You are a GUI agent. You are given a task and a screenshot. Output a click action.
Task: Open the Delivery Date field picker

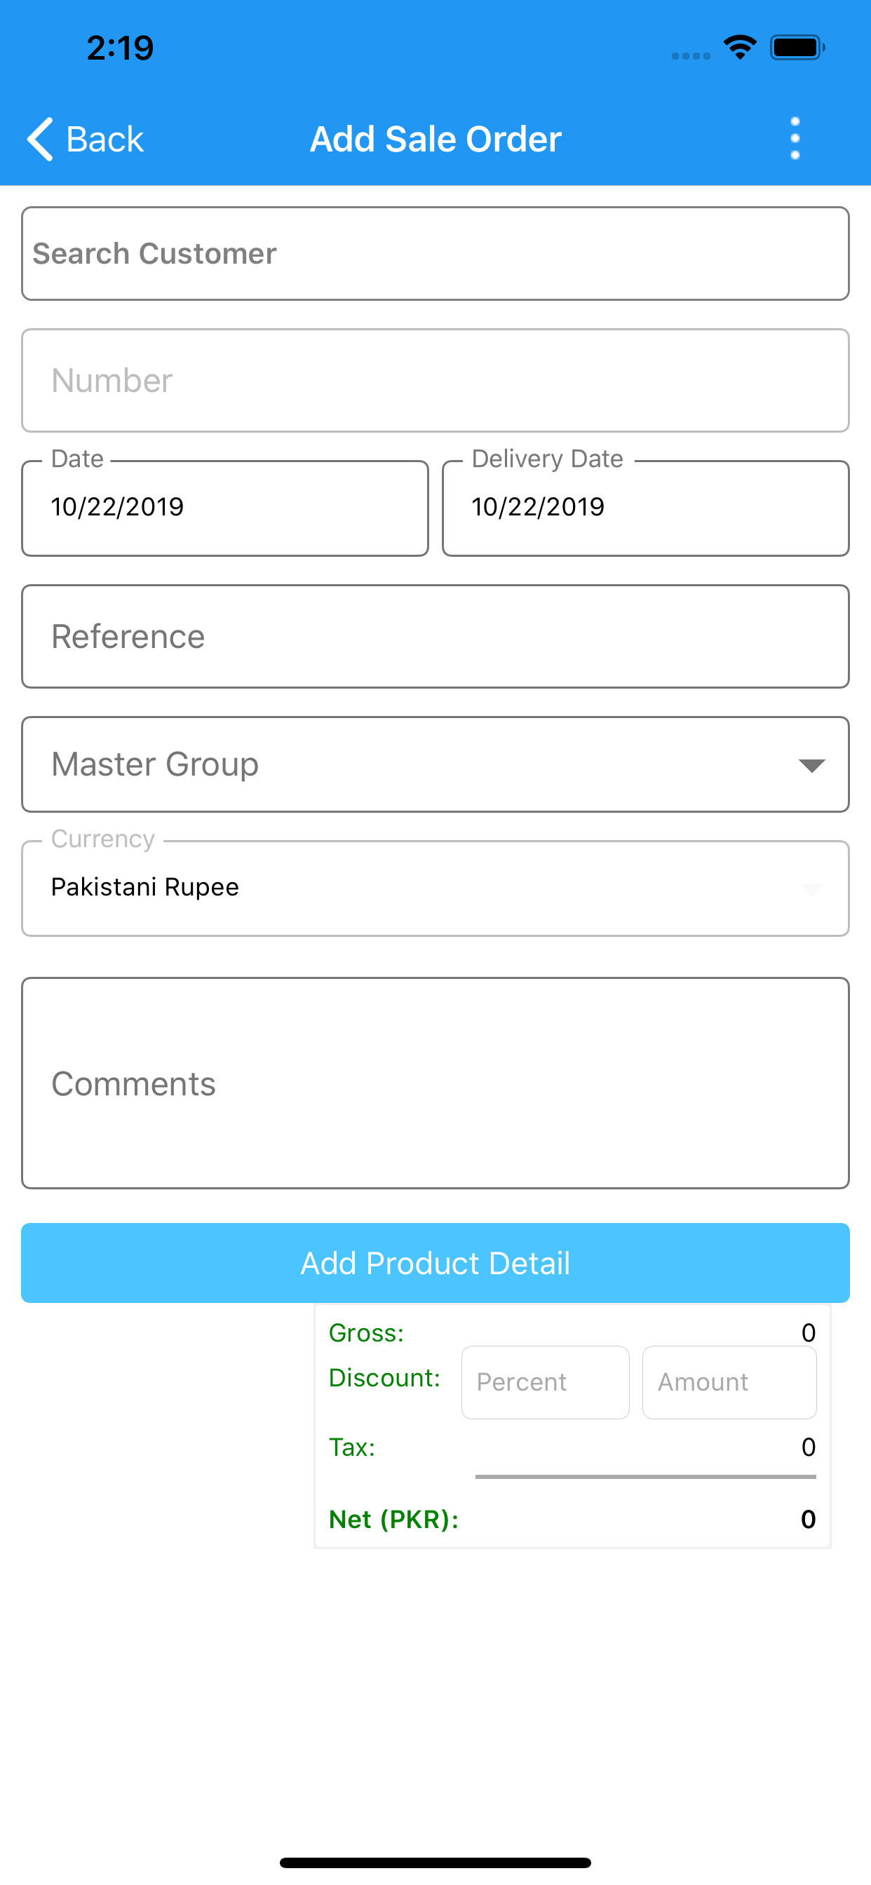point(644,508)
